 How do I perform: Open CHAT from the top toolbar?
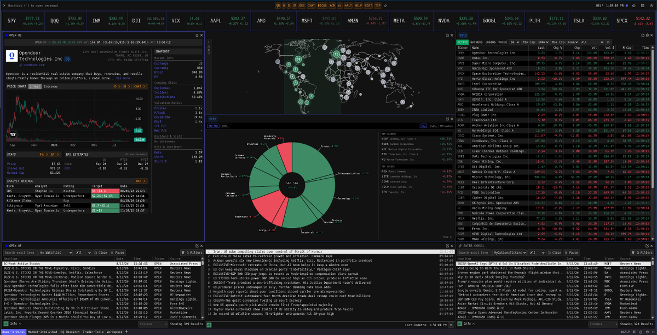pos(311,5)
